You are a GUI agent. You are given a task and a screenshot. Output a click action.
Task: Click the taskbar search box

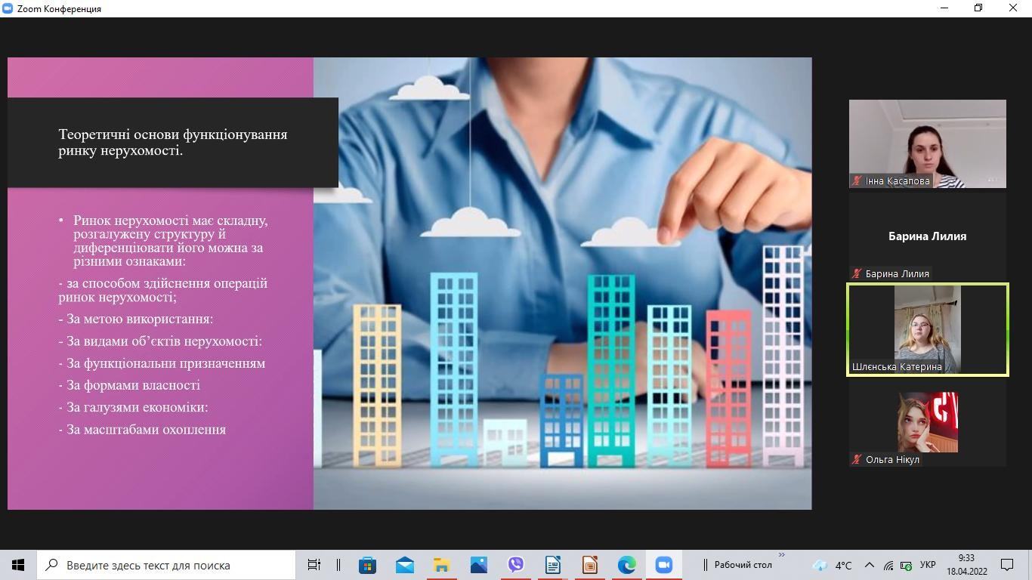[x=166, y=565]
